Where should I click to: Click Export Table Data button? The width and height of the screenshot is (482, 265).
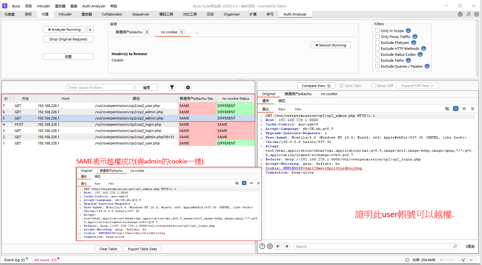tap(142, 249)
